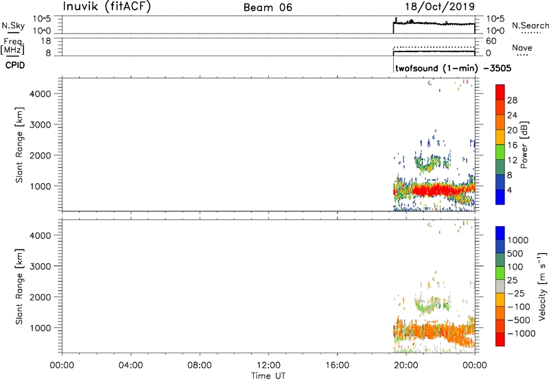Click the "4000" range tick of the power panel
Image resolution: width=549 pixels, height=380 pixels.
tap(40, 94)
